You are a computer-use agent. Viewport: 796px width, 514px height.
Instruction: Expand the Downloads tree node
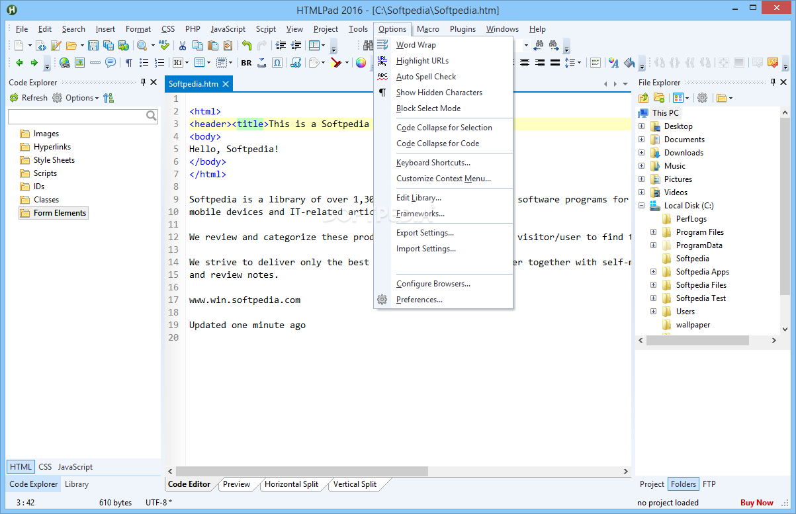coord(641,153)
